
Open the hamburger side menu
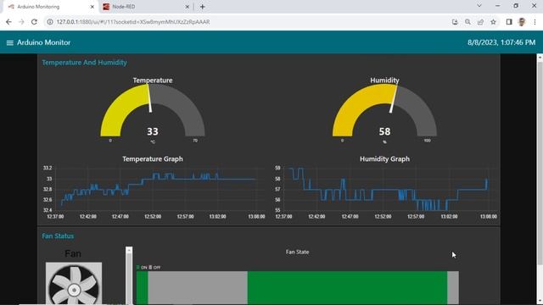(x=9, y=42)
